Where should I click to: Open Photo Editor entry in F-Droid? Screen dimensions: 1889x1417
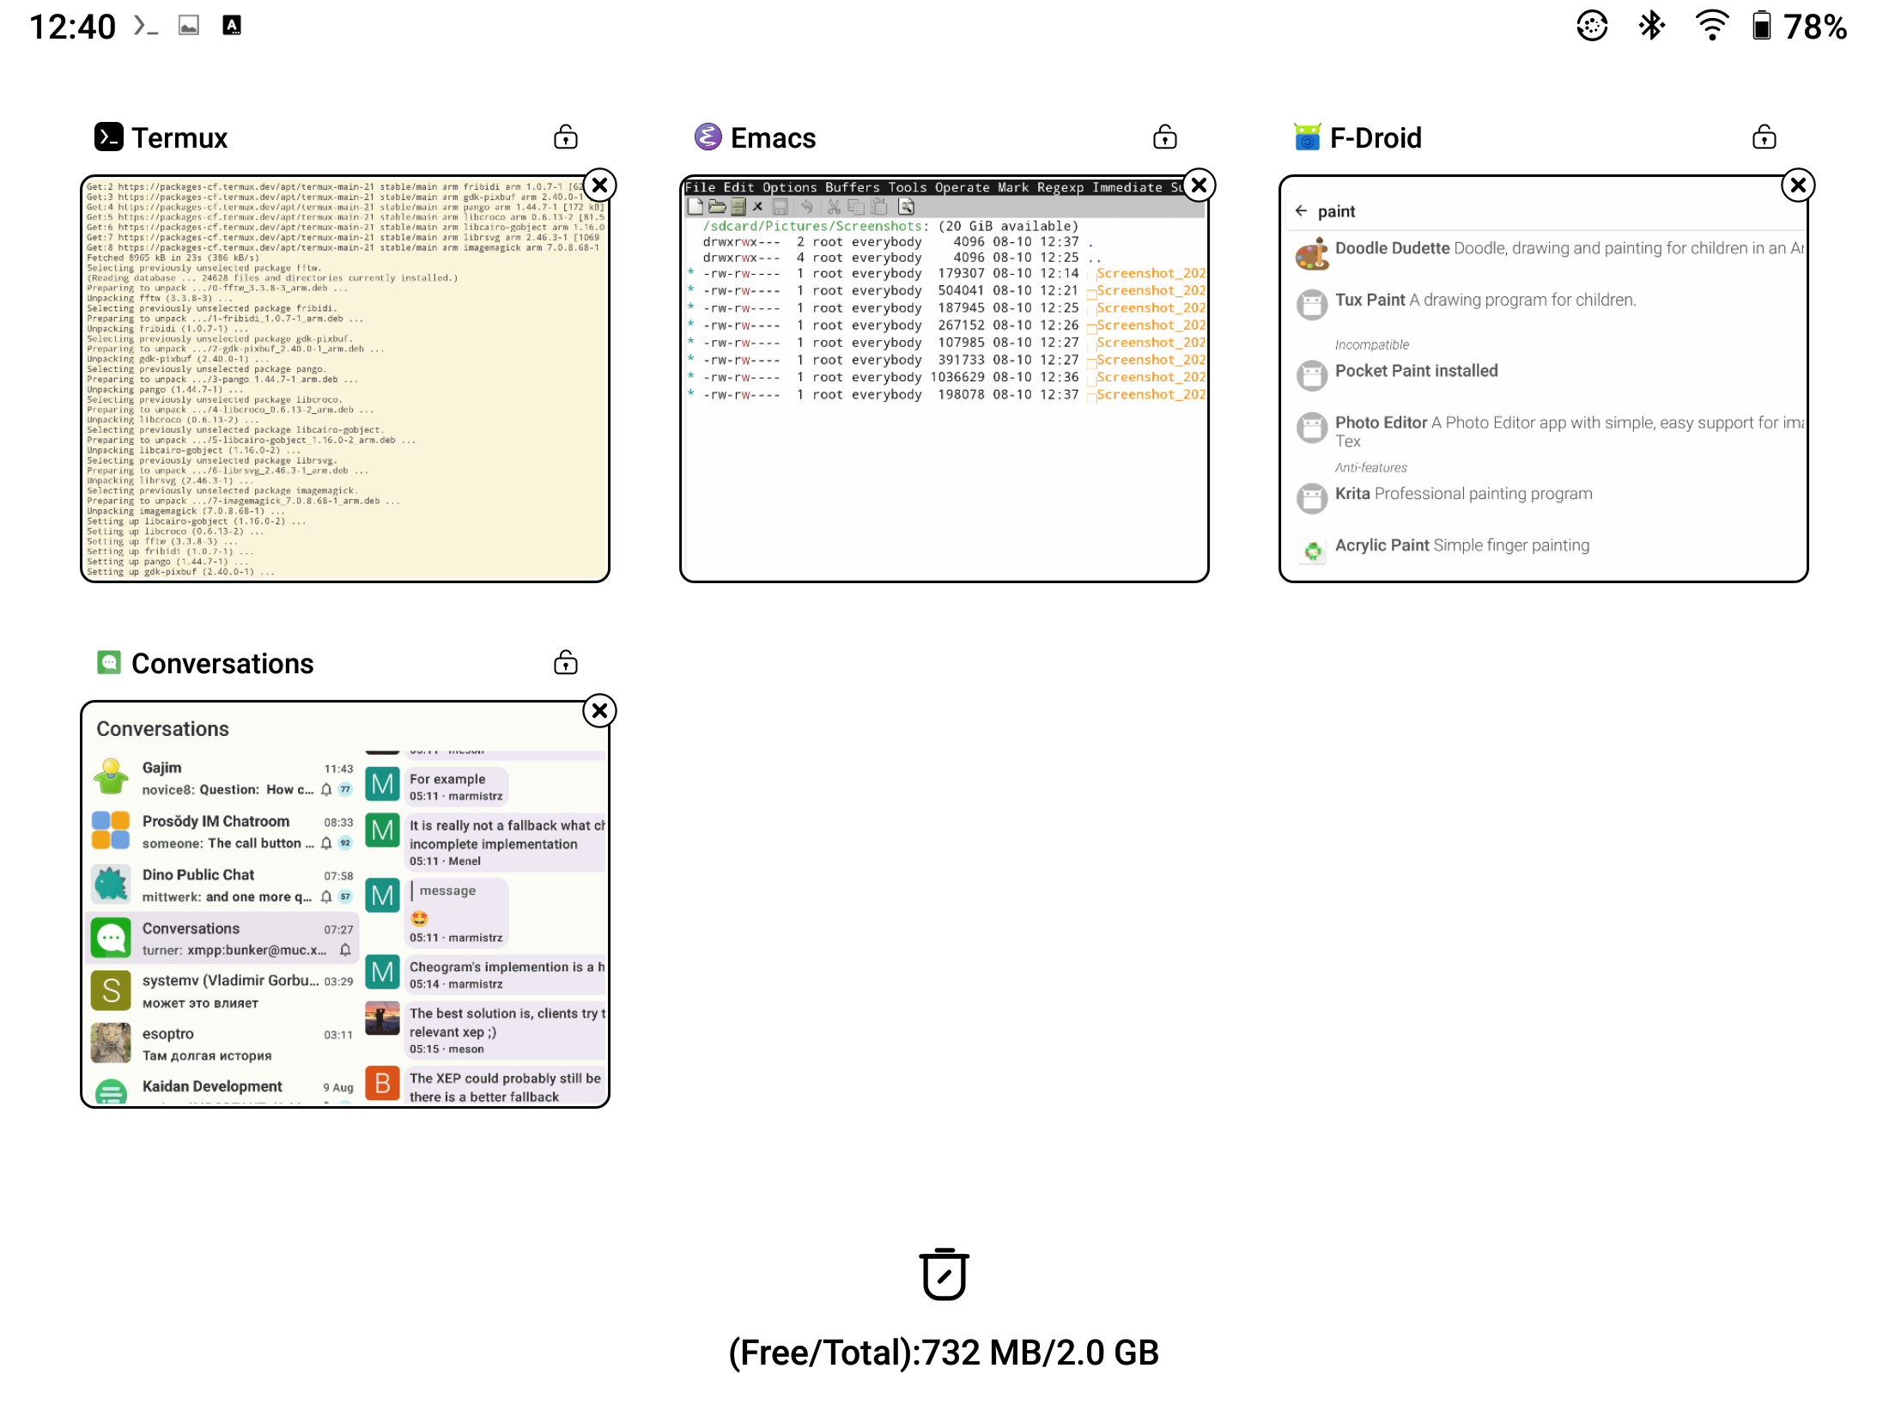pos(1546,429)
